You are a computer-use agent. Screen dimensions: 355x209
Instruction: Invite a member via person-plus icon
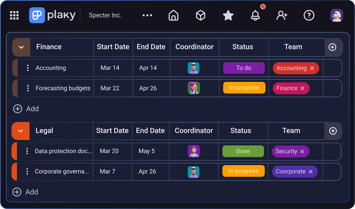pyautogui.click(x=282, y=15)
